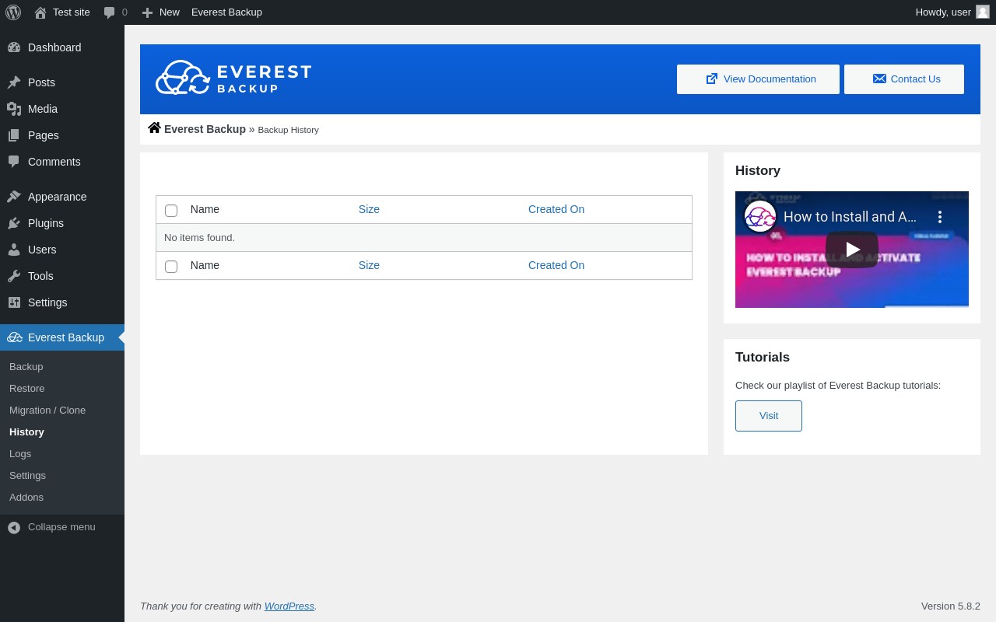Sort by Size in header row
Viewport: 996px width, 622px height.
pyautogui.click(x=369, y=209)
